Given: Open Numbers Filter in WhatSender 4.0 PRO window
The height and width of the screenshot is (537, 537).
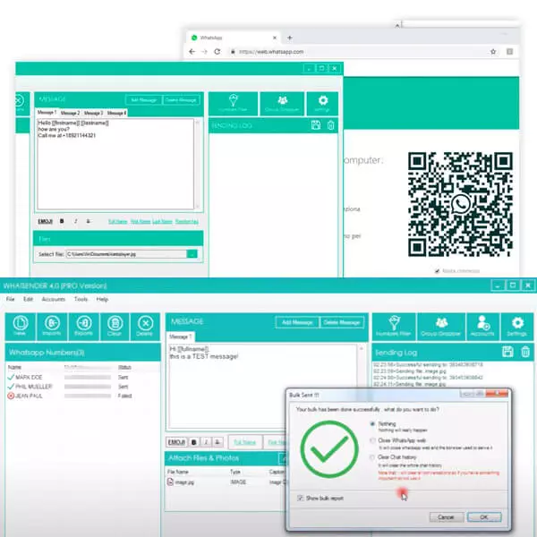Looking at the screenshot, I should (394, 327).
